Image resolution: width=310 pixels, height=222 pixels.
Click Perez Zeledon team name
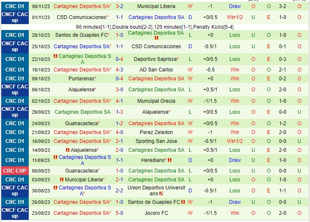click(x=156, y=132)
